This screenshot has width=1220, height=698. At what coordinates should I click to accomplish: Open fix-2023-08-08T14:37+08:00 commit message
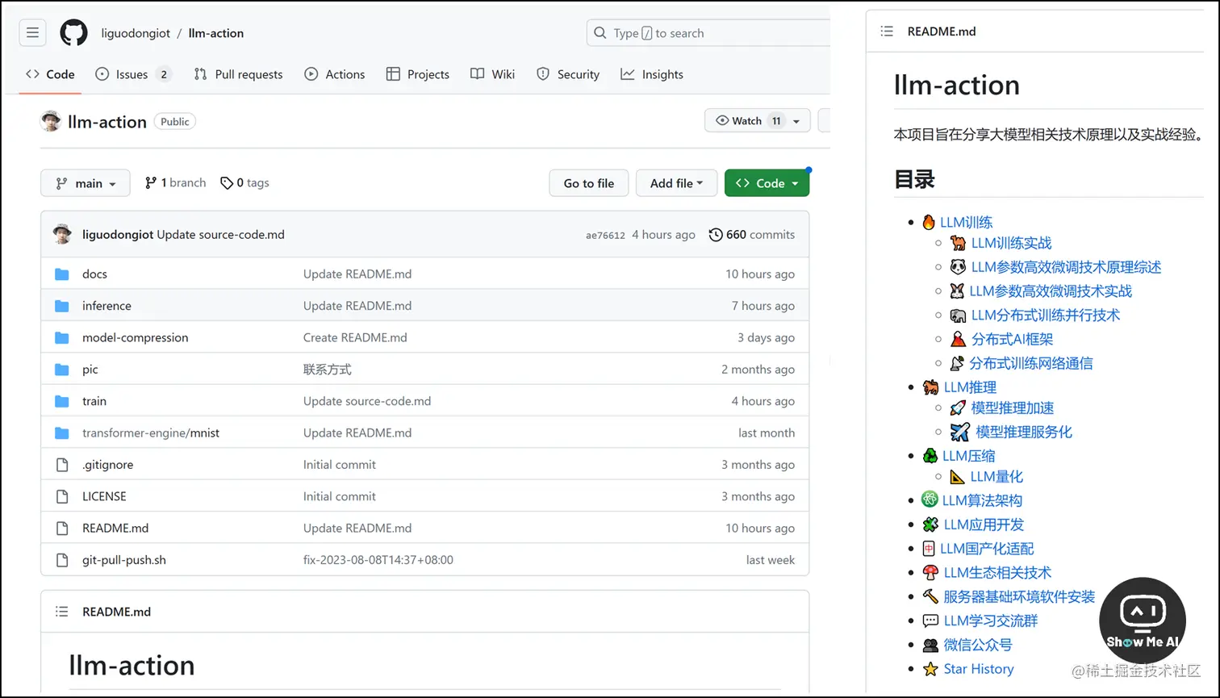click(x=378, y=560)
